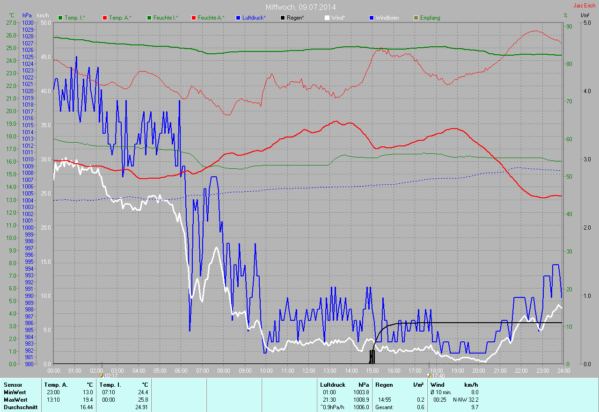This screenshot has height=412, width=599.
Task: Click the Feuchte I. legend label
Action: (166, 18)
